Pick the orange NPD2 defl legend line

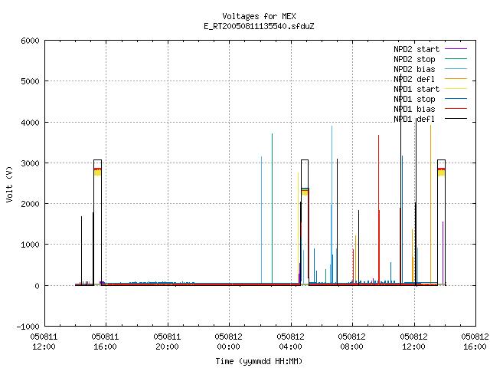[x=456, y=79]
